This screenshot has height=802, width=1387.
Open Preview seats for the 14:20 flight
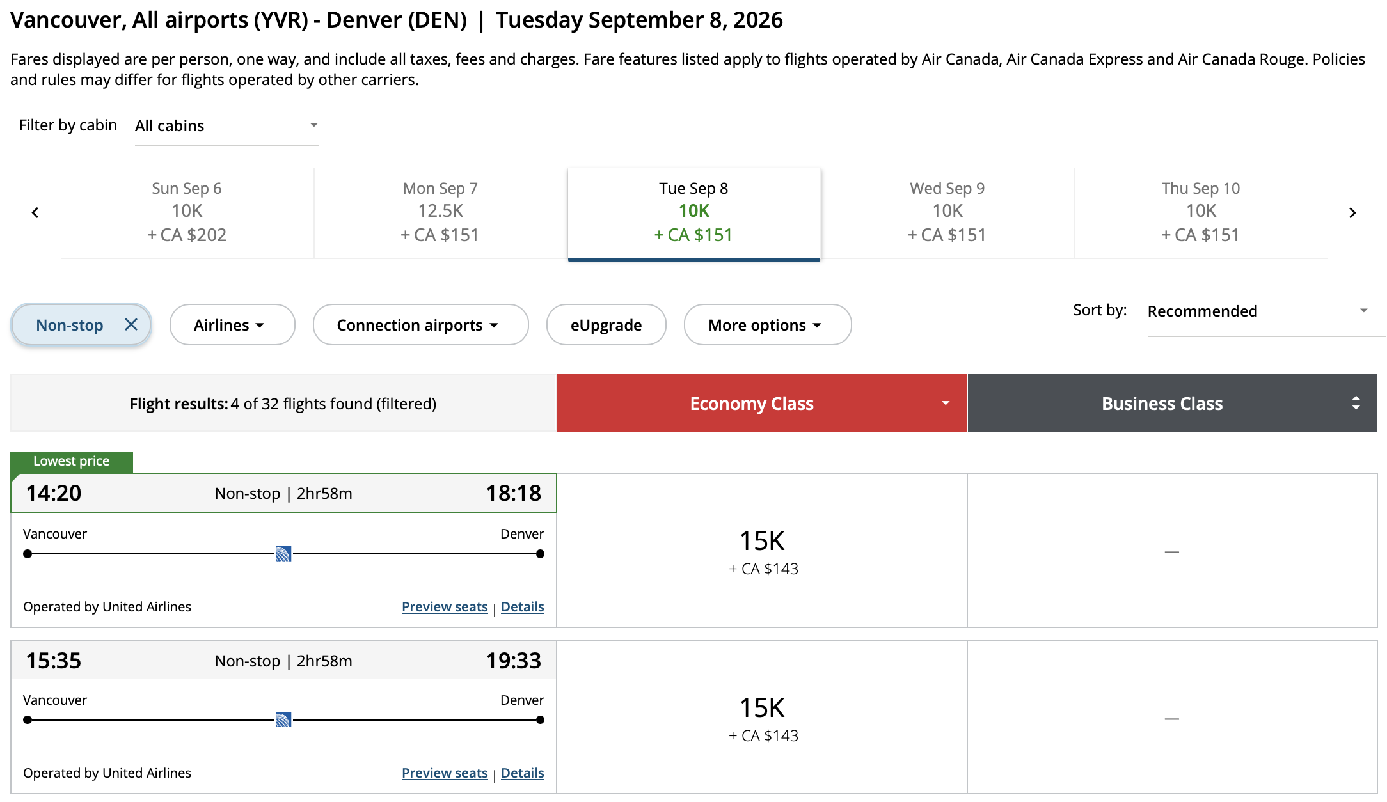(445, 606)
